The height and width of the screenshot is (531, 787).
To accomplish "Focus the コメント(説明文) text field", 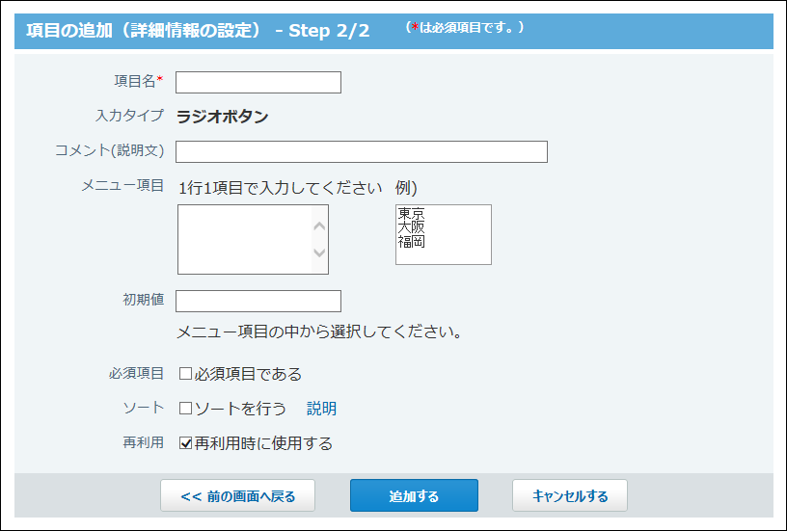I will pos(362,152).
